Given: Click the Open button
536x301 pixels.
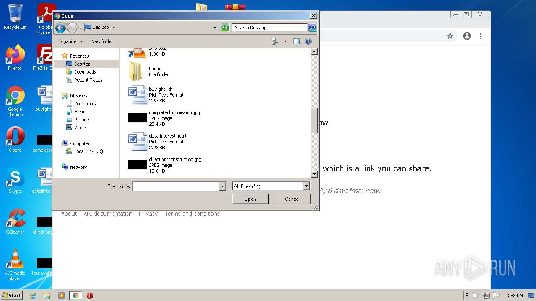Looking at the screenshot, I should point(250,199).
